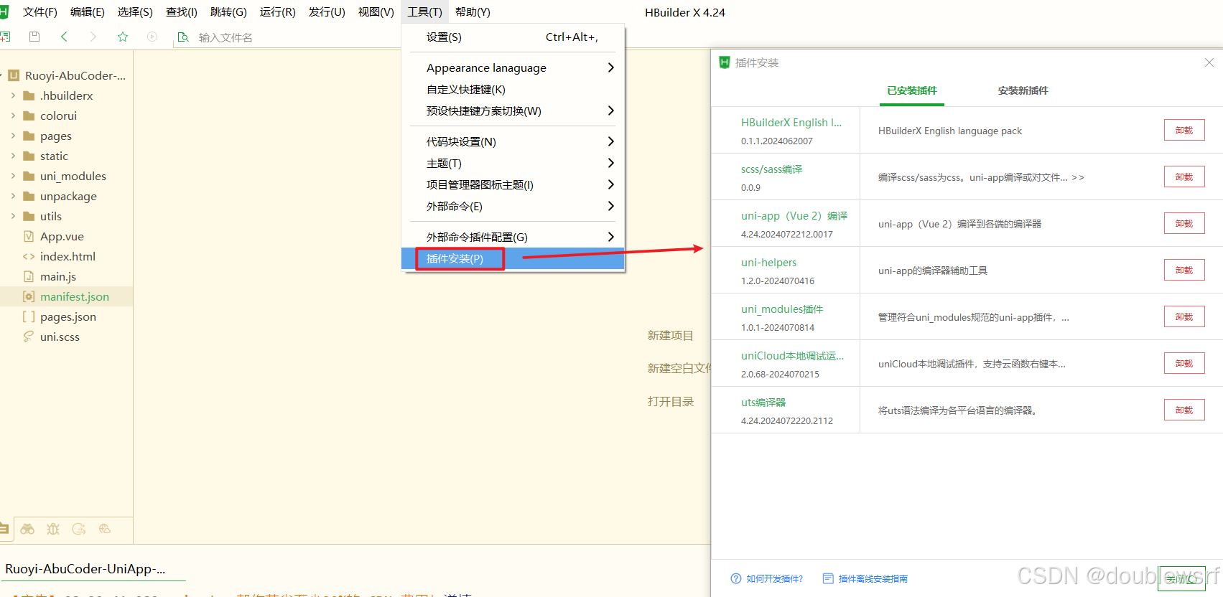Close the plugin install dialog
This screenshot has height=597, width=1223.
(x=1209, y=62)
